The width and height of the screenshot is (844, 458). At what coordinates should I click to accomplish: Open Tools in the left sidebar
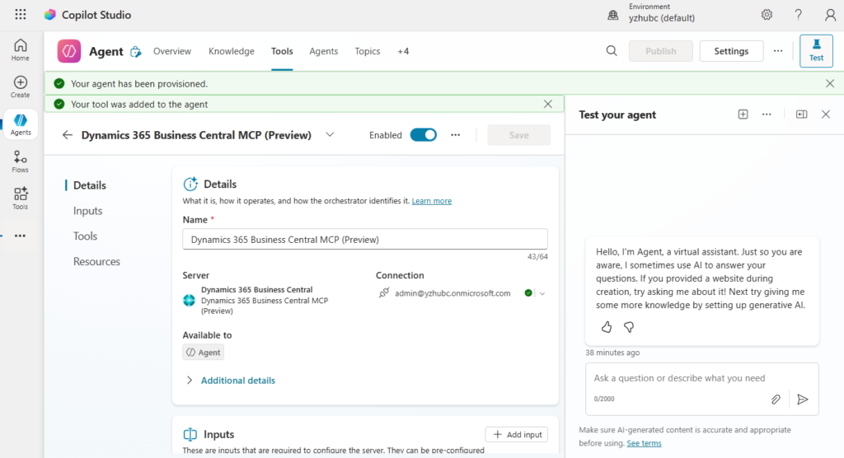point(20,198)
